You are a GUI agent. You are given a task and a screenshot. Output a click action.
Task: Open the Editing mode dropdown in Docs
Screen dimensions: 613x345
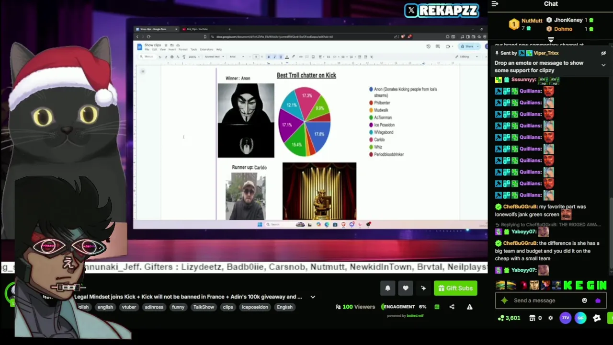(x=467, y=57)
